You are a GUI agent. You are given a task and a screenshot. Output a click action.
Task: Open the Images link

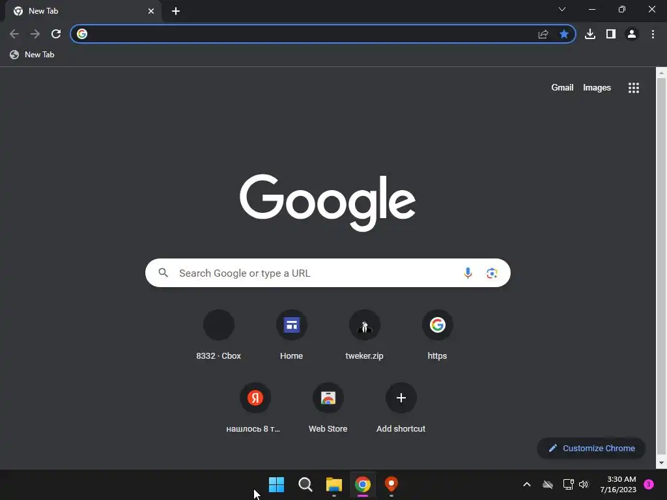pos(597,88)
